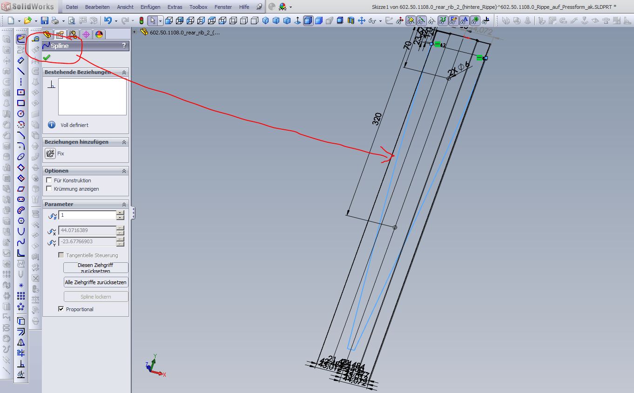Open the DimXpert crosshair manager tab
The width and height of the screenshot is (634, 393).
86,34
